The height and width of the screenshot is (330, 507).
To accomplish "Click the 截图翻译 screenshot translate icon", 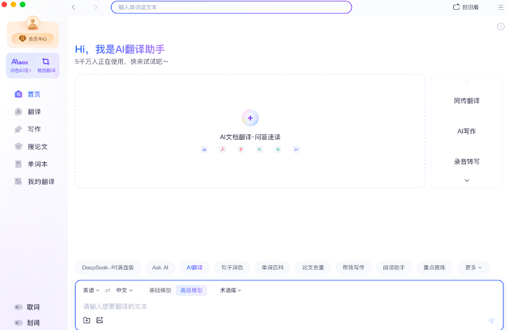I will click(x=46, y=62).
